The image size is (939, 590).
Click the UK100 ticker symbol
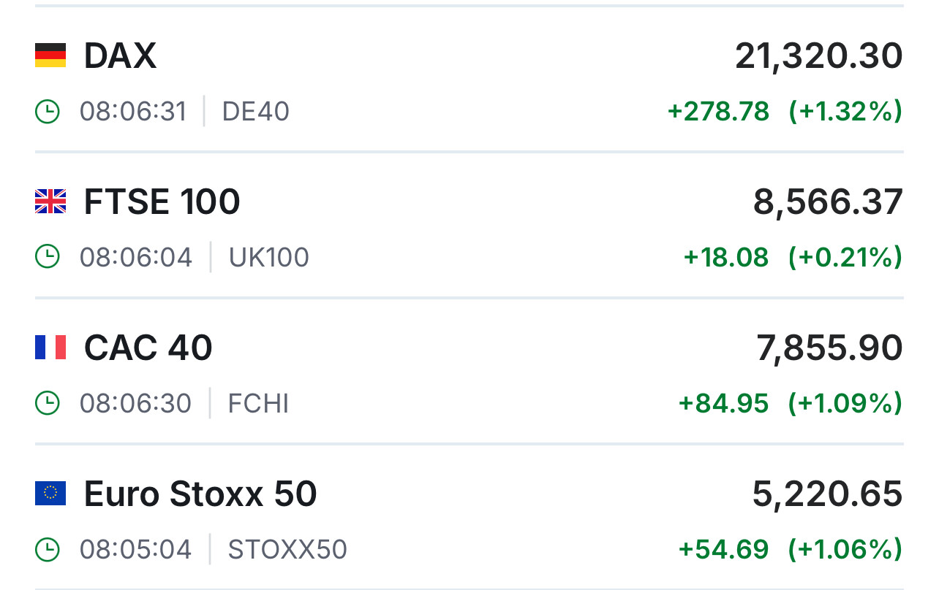pyautogui.click(x=268, y=257)
